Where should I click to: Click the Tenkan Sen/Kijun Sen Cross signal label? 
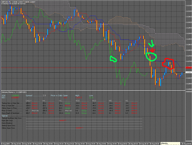click(12, 118)
